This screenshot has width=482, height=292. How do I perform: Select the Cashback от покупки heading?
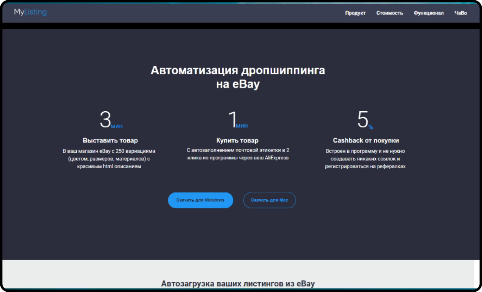366,140
